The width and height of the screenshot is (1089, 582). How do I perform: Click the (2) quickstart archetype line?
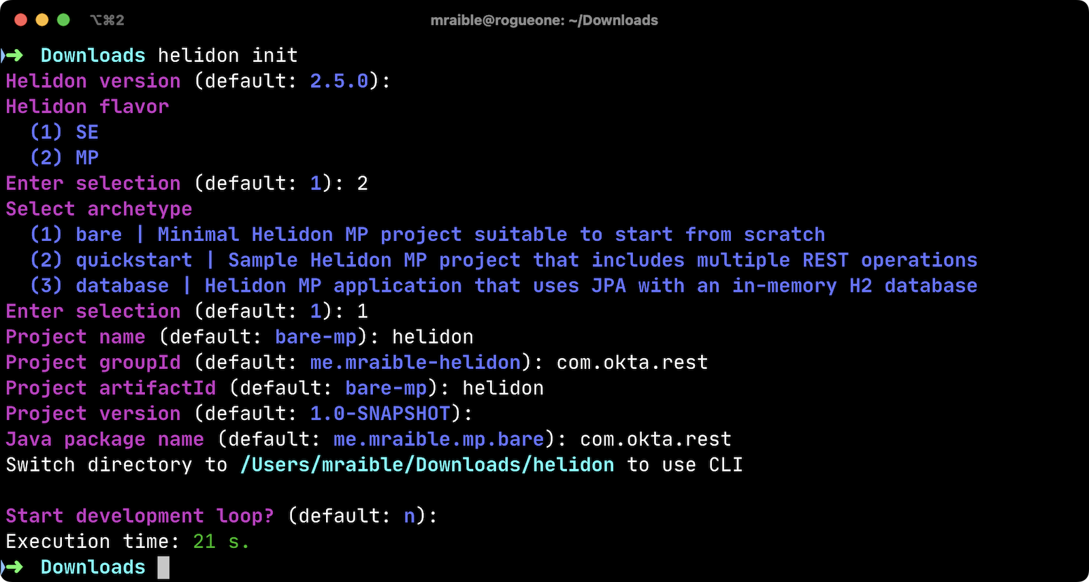tap(503, 260)
